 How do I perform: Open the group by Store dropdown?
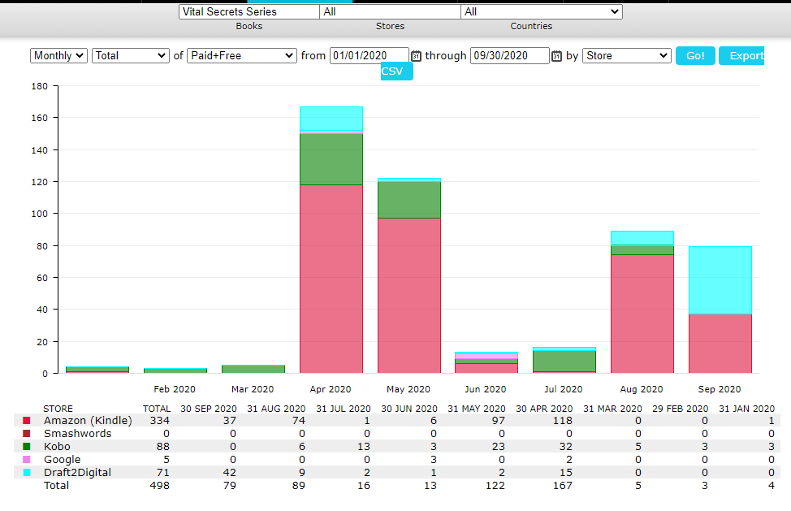(x=626, y=55)
